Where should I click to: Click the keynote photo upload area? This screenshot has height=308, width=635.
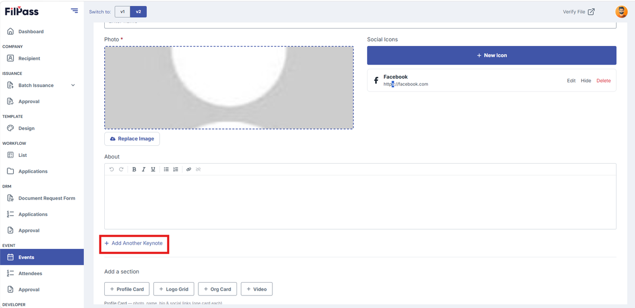[229, 88]
